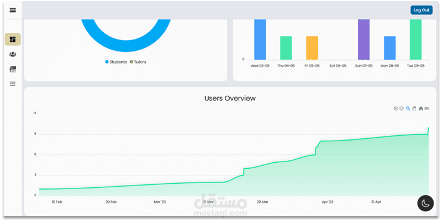Click the Mon 08-05 blue bar

[390, 48]
